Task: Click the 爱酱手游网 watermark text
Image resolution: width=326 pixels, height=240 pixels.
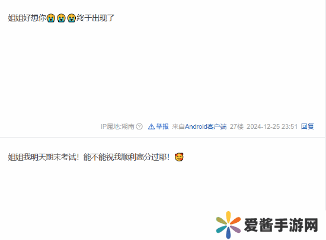Action: (281, 225)
